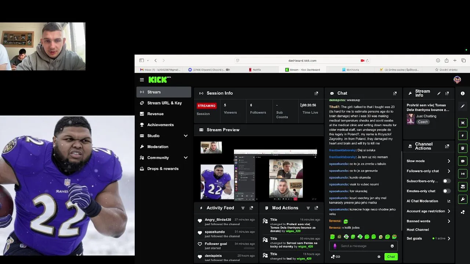Open Account age restriction options
The image size is (470, 264).
tap(429, 211)
